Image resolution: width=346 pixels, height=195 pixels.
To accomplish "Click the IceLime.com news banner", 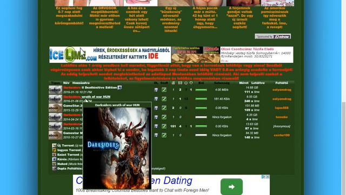I will click(110, 55).
